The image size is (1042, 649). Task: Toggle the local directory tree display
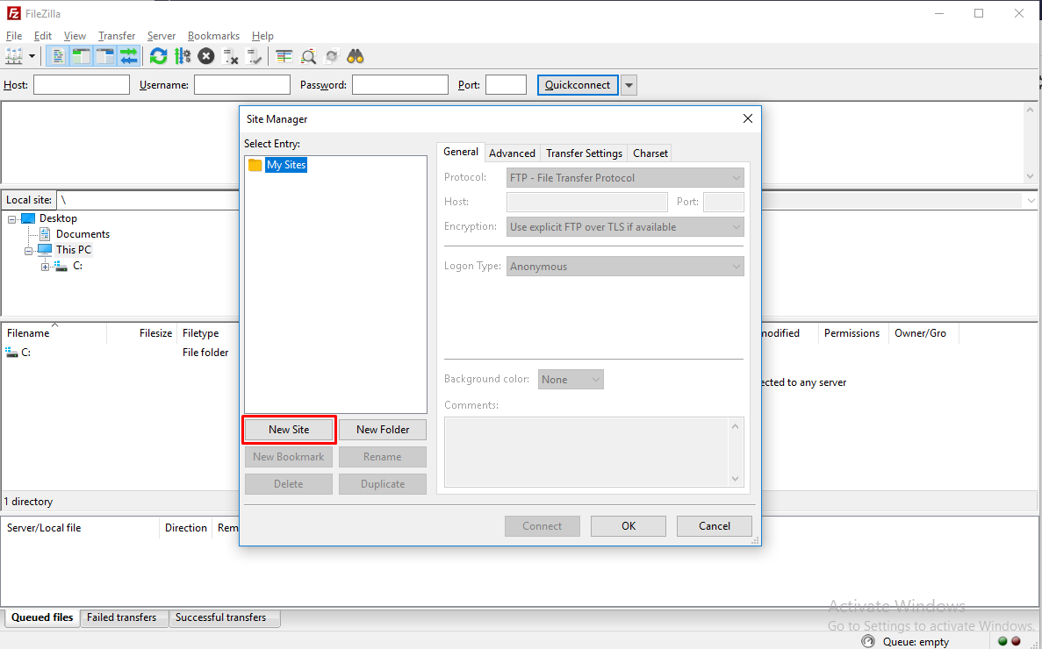click(81, 56)
